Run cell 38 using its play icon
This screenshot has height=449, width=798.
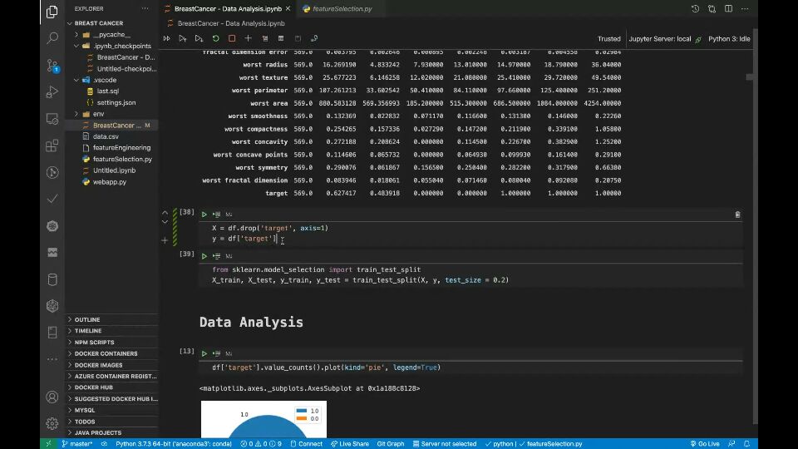[204, 215]
